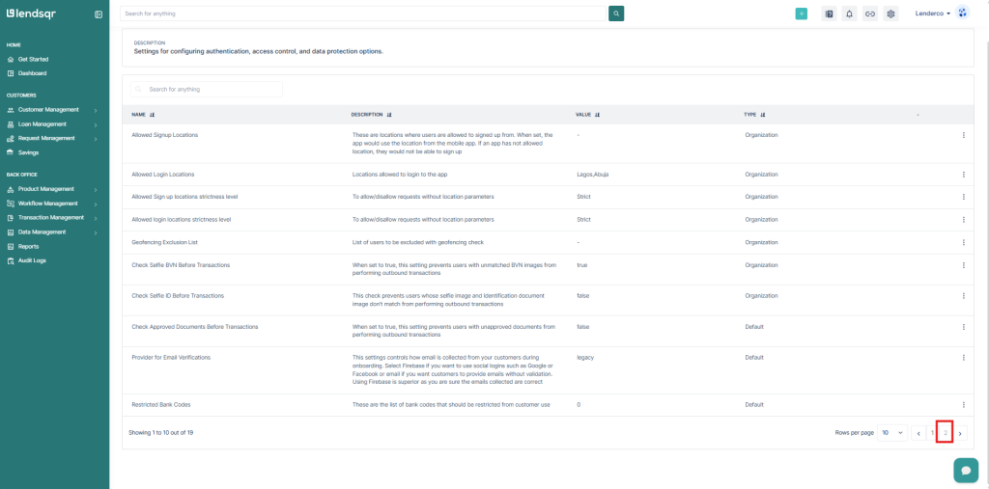Open the three-dot menu for Allowed Login Locations
The width and height of the screenshot is (989, 489).
coord(963,175)
